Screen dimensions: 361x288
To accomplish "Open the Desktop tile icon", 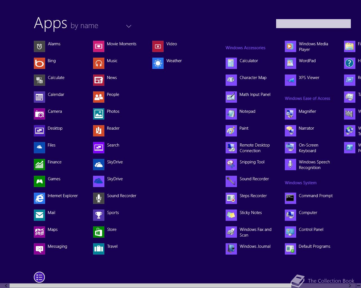I will [39, 131].
